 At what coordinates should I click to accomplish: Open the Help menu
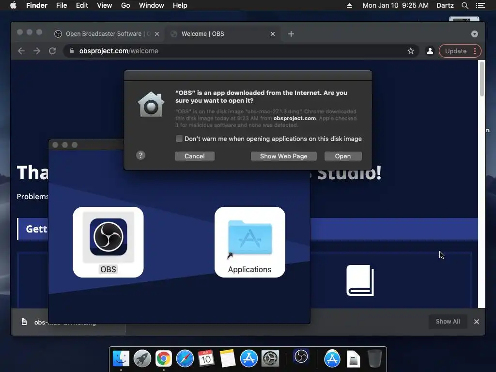tap(180, 5)
